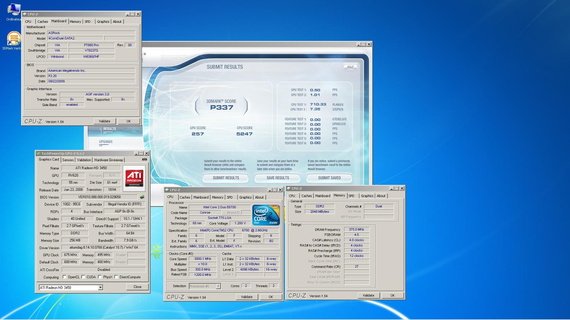Image resolution: width=570 pixels, height=320 pixels.
Task: Open the Validation tab in GPU-Z
Action: (84, 160)
